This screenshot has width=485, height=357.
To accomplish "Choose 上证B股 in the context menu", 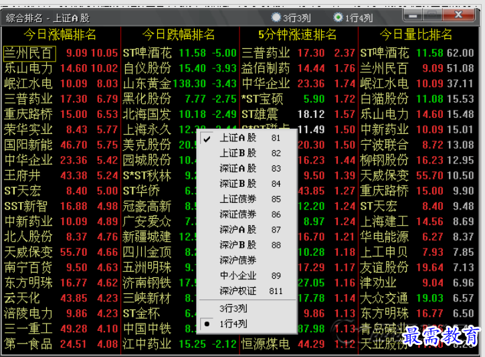I will [x=247, y=153].
